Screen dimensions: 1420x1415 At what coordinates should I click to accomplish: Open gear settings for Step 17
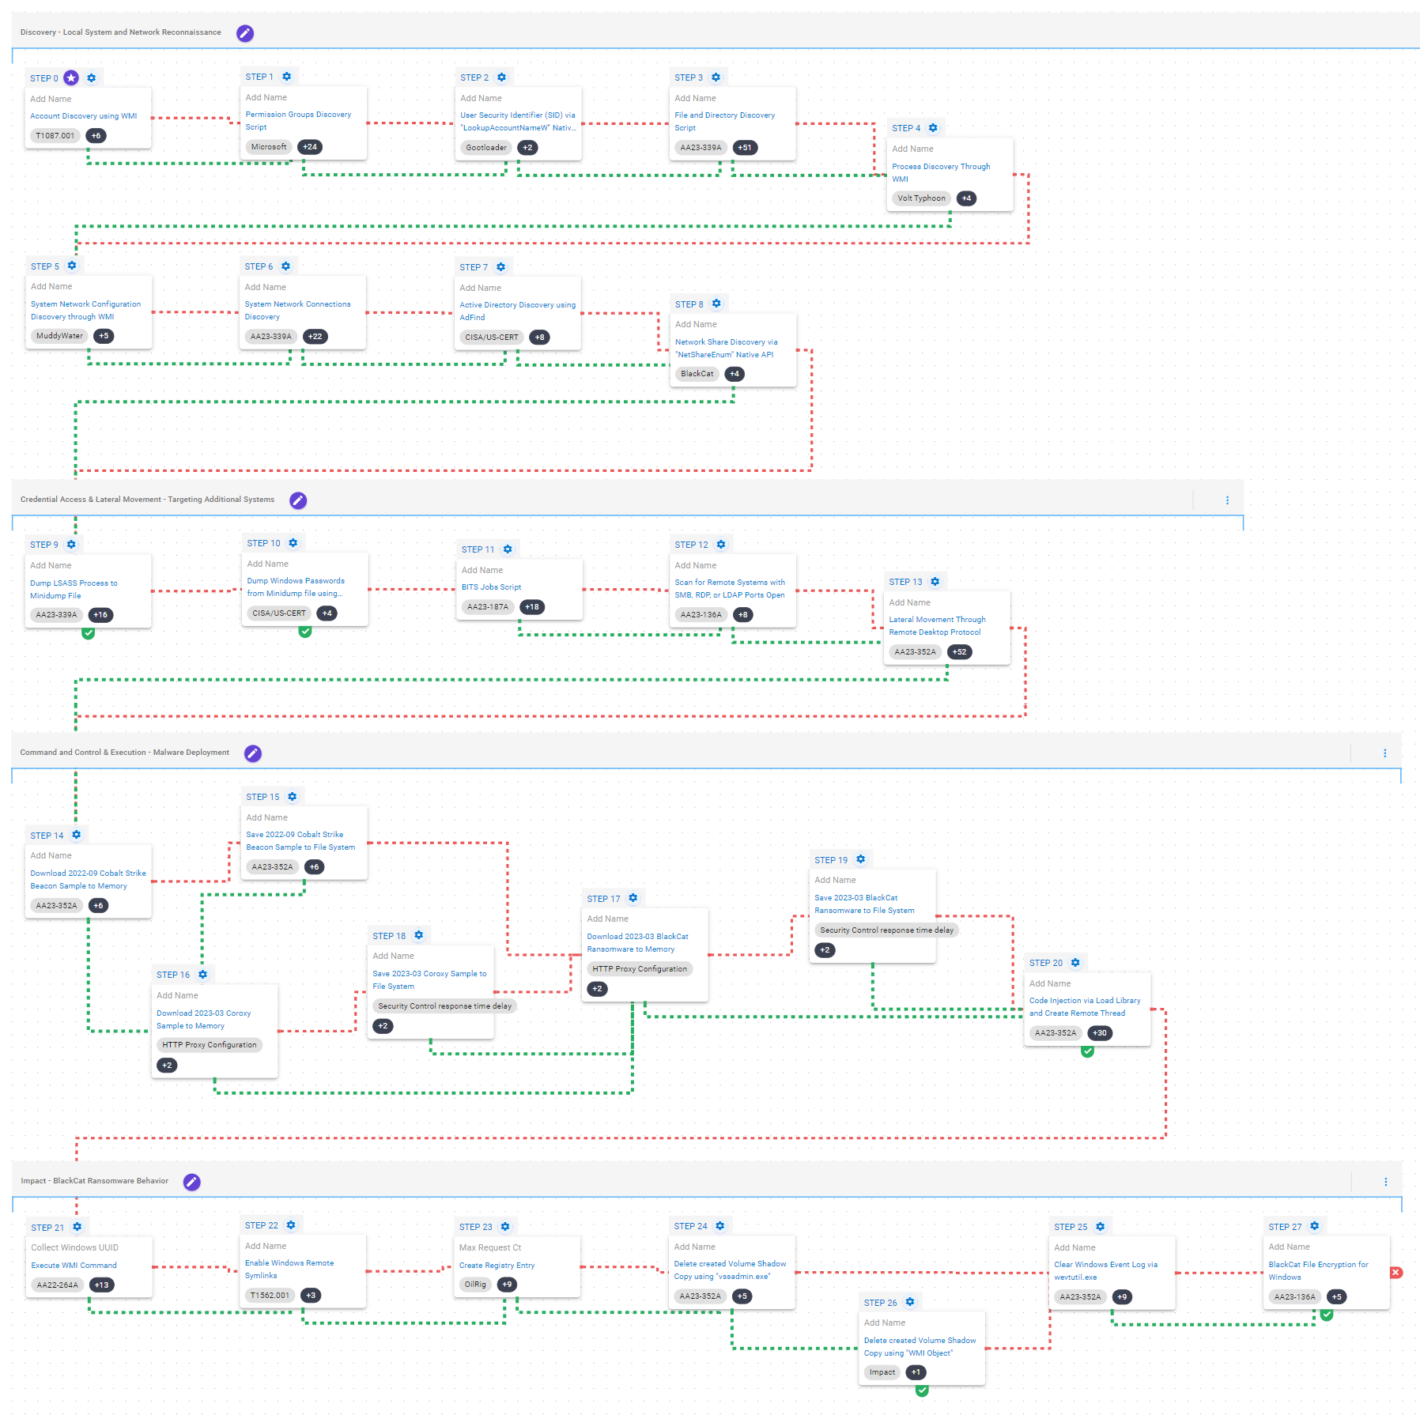click(x=633, y=898)
